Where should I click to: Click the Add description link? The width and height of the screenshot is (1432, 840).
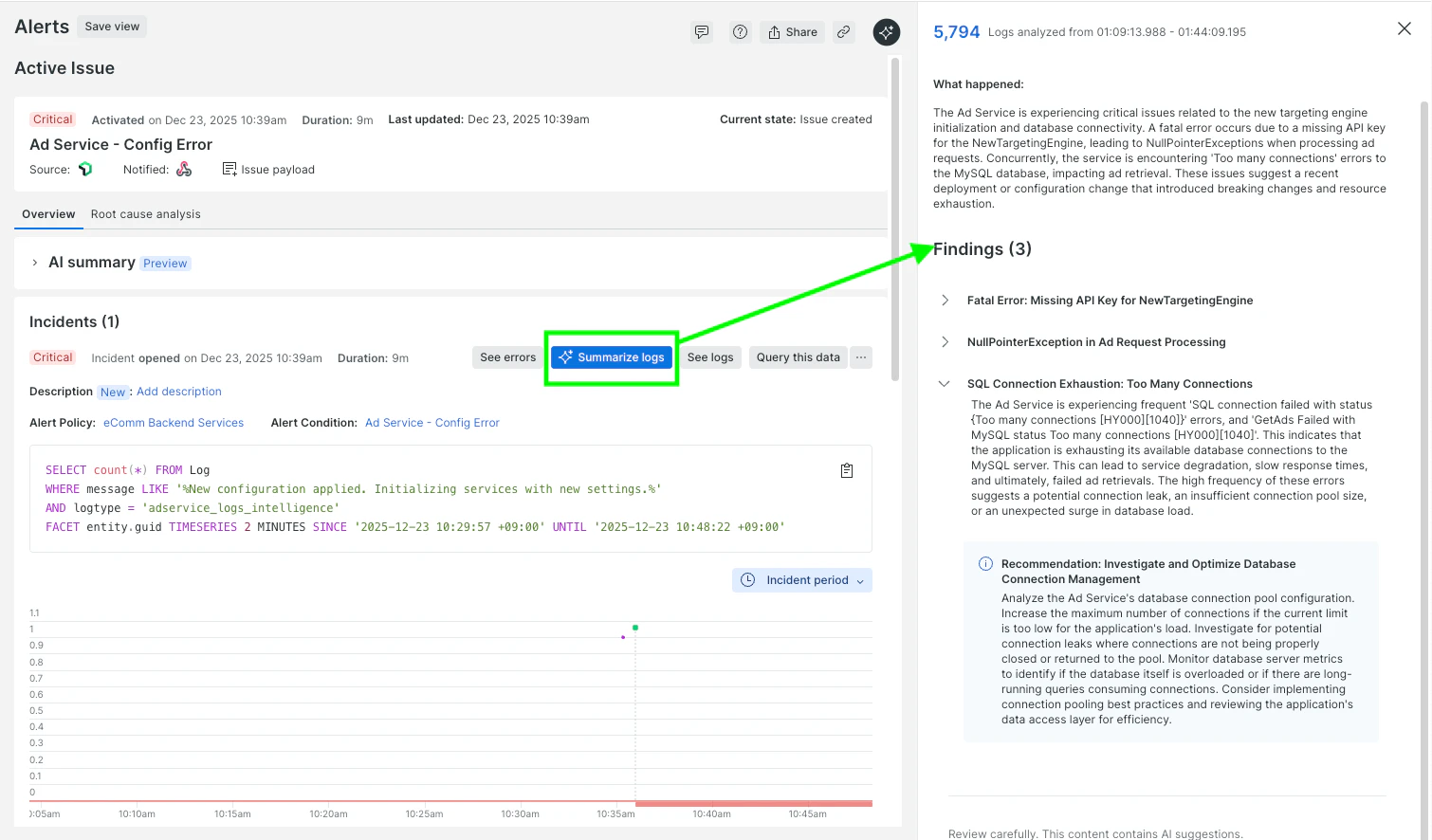pos(179,392)
